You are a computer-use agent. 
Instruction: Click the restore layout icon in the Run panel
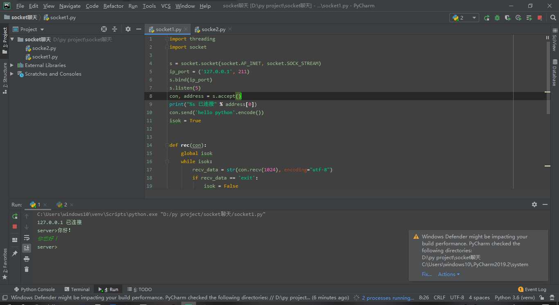(x=15, y=240)
